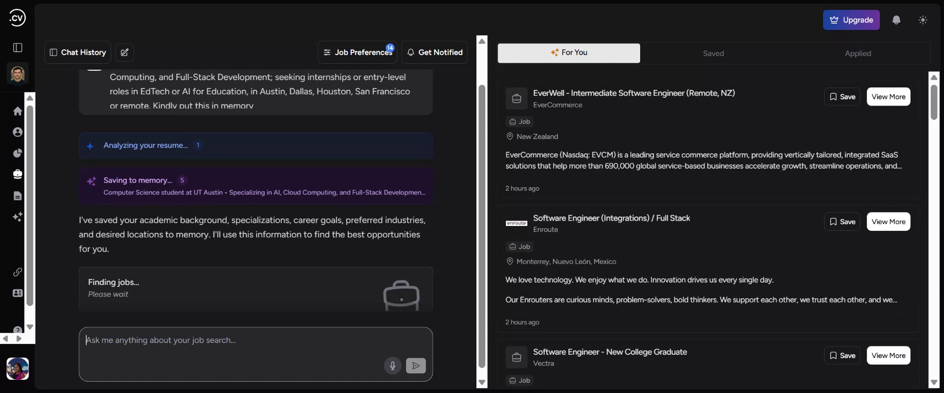The width and height of the screenshot is (944, 393).
Task: Open the sparkles AI sidebar icon
Action: pos(18,217)
